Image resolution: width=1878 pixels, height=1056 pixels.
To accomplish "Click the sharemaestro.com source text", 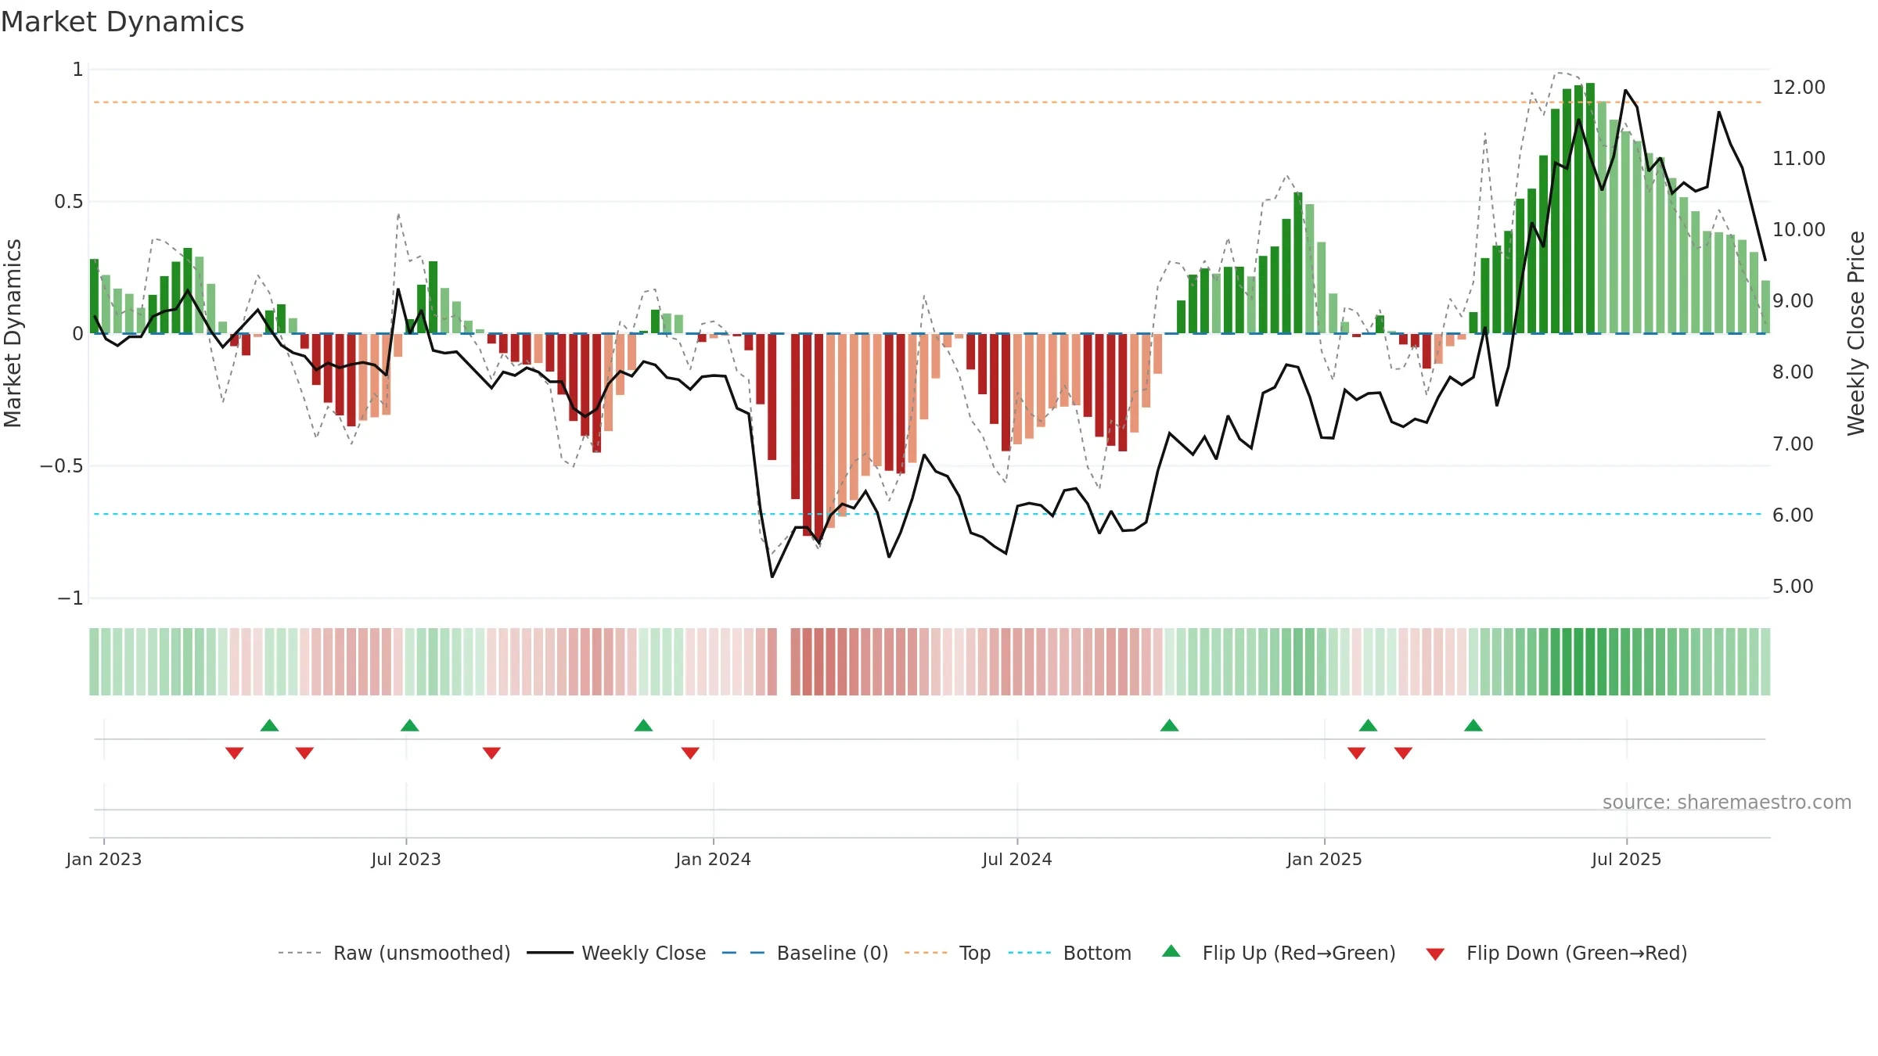I will tap(1727, 803).
